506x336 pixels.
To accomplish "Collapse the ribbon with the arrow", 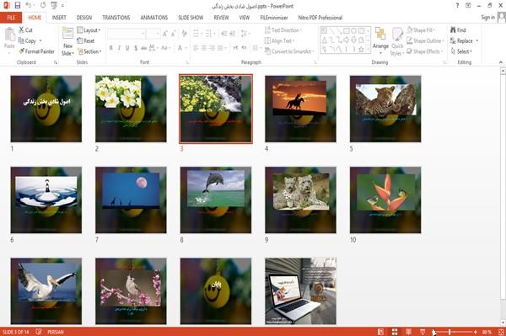I will click(500, 62).
